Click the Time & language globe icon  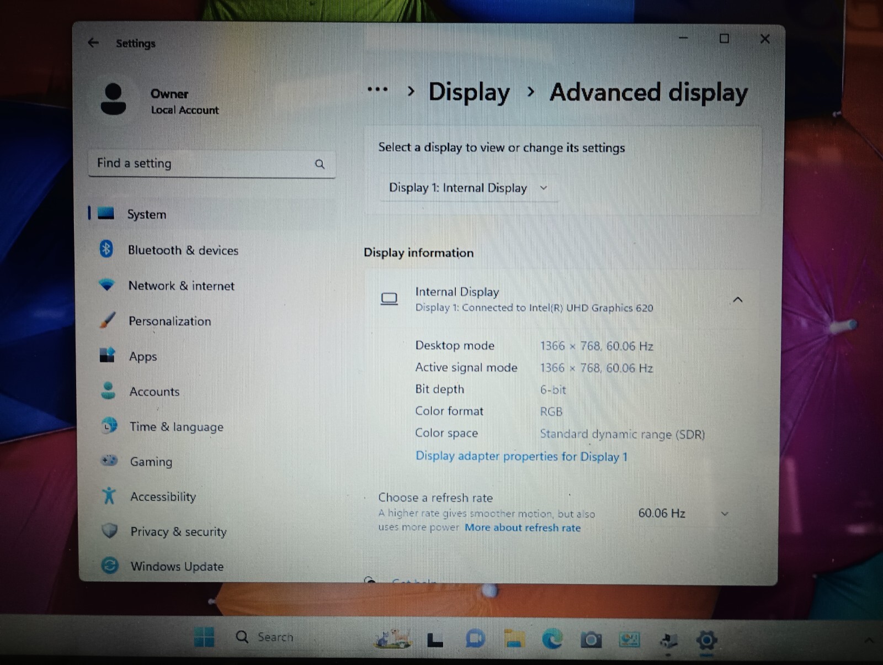pyautogui.click(x=109, y=426)
